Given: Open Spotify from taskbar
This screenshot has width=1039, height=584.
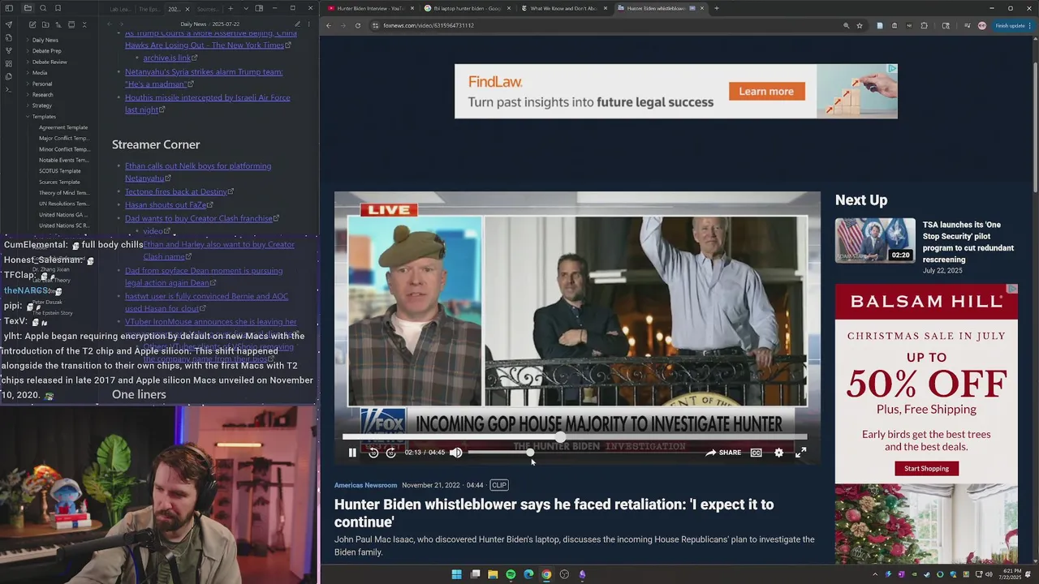Looking at the screenshot, I should click(x=511, y=574).
